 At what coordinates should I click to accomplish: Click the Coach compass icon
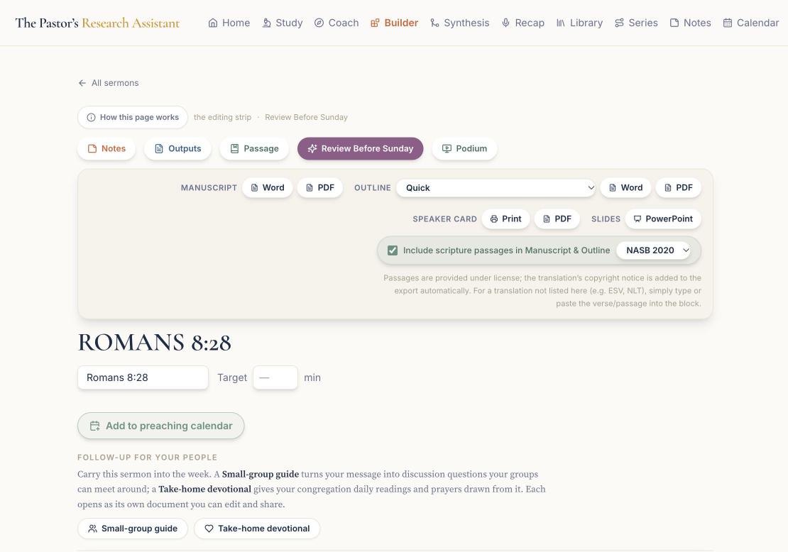coord(319,23)
